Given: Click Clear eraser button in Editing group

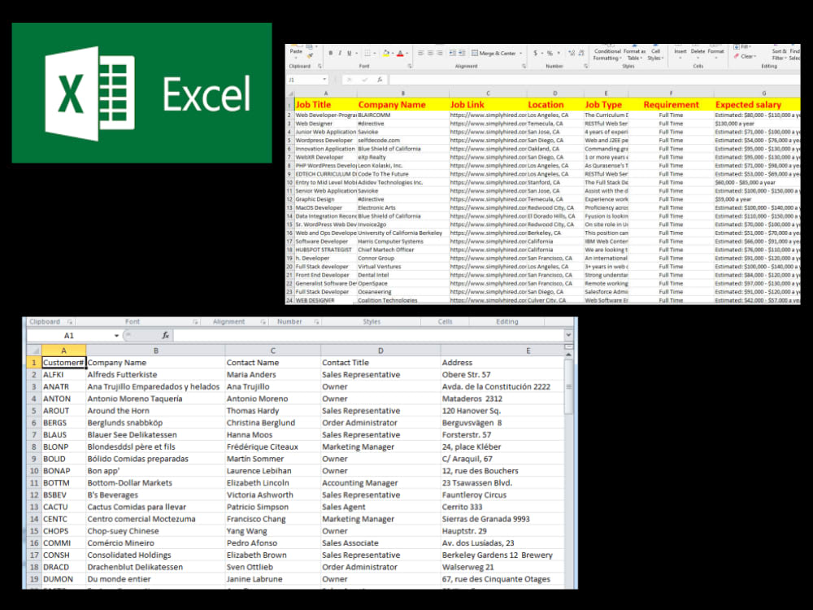Looking at the screenshot, I should tap(745, 57).
